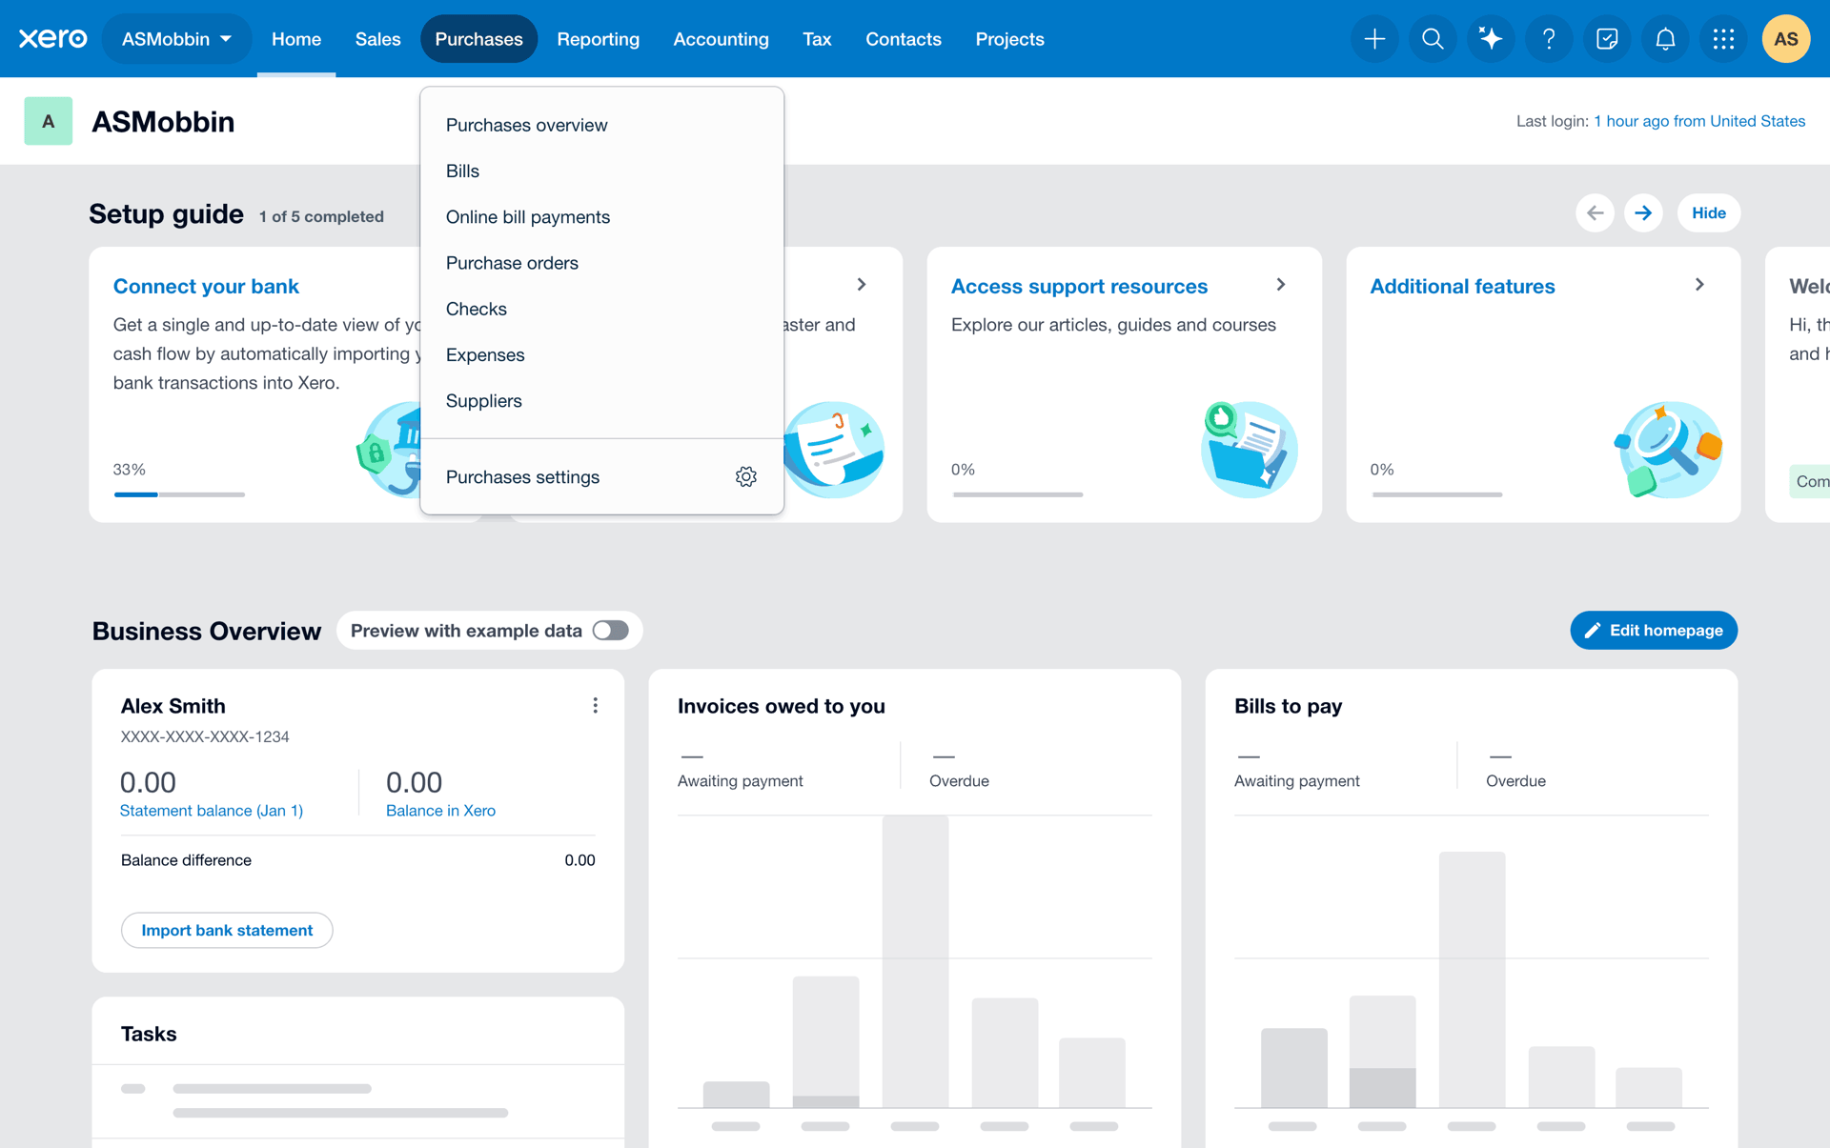This screenshot has width=1830, height=1148.
Task: Open Alex Smith account options kebab menu
Action: coord(596,705)
